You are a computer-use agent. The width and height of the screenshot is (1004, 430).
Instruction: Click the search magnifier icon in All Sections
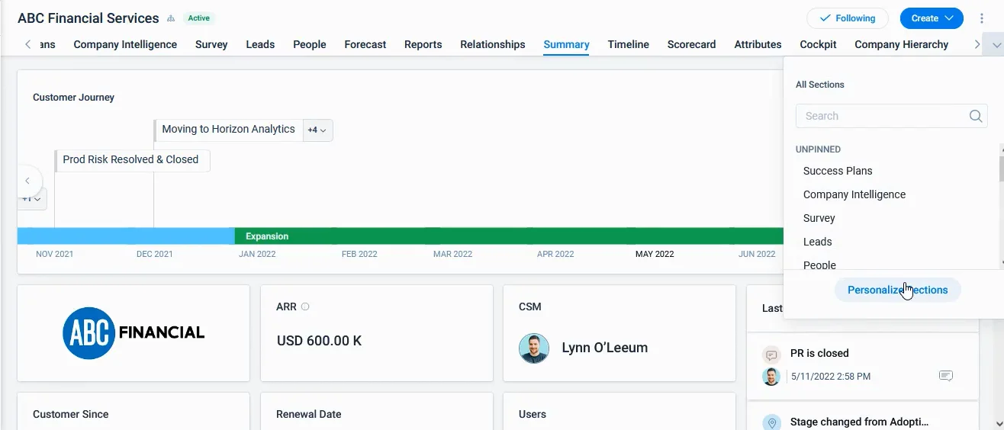[976, 116]
